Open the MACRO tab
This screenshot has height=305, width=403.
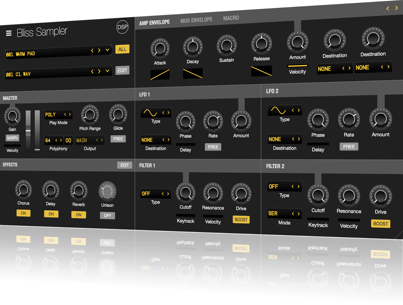pyautogui.click(x=230, y=18)
